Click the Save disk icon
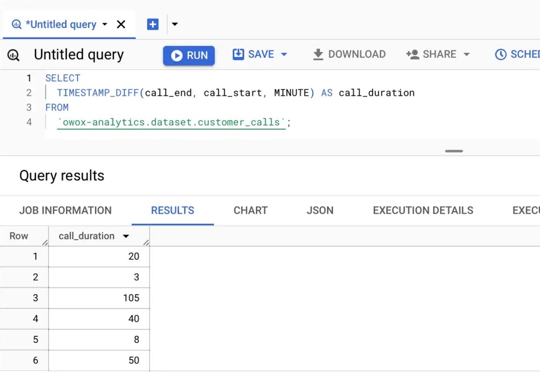Image resolution: width=540 pixels, height=388 pixels. (x=238, y=54)
